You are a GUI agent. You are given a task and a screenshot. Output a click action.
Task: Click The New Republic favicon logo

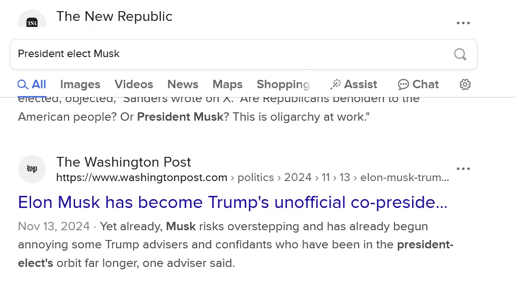(32, 21)
